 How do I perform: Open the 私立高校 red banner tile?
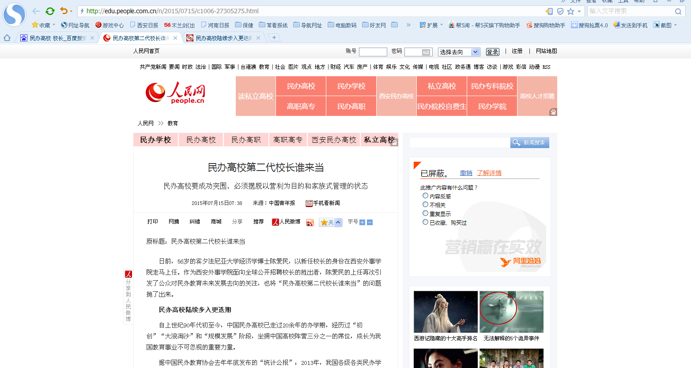point(442,86)
